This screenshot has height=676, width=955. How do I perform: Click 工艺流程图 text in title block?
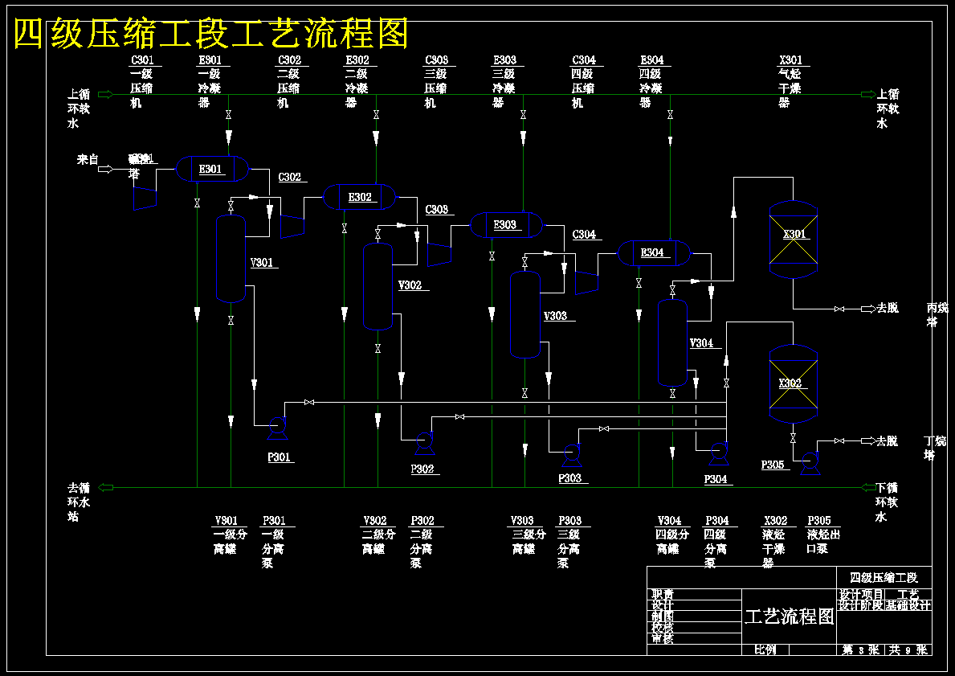pyautogui.click(x=790, y=617)
